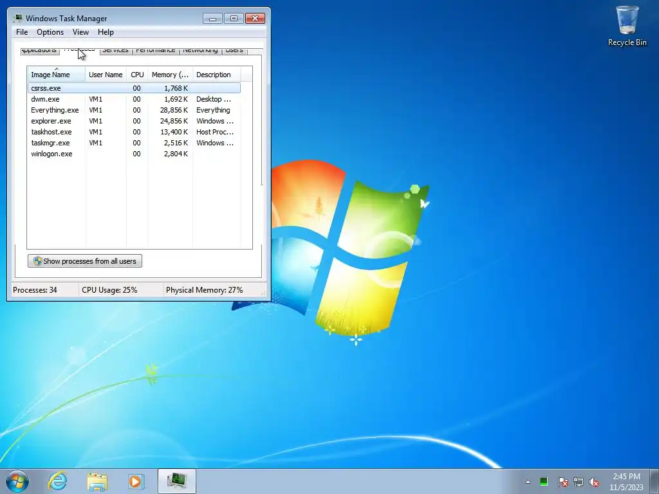659x494 pixels.
Task: Select the csrss.exe process row
Action: [134, 88]
